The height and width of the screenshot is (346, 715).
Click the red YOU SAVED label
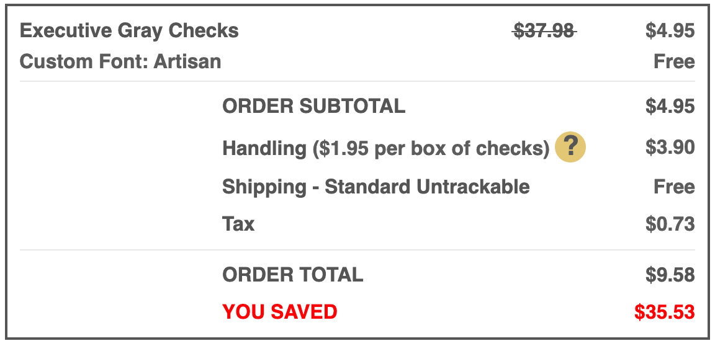(x=279, y=312)
